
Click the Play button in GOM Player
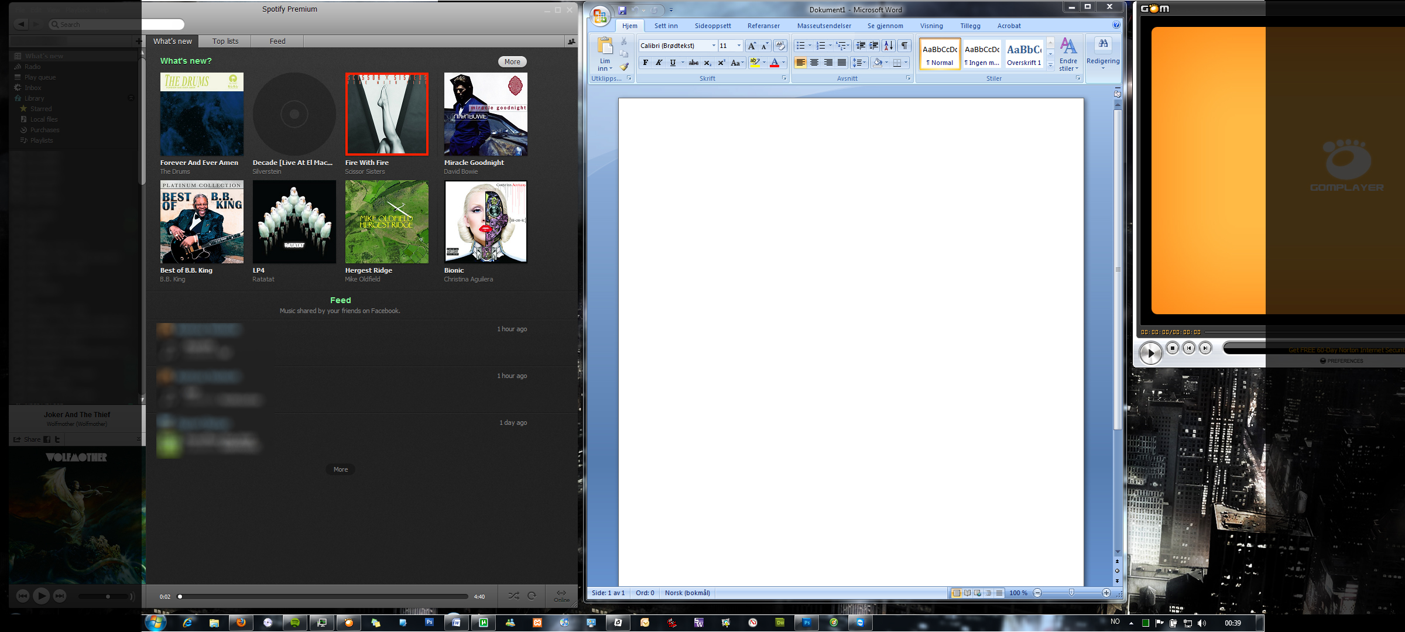1150,352
